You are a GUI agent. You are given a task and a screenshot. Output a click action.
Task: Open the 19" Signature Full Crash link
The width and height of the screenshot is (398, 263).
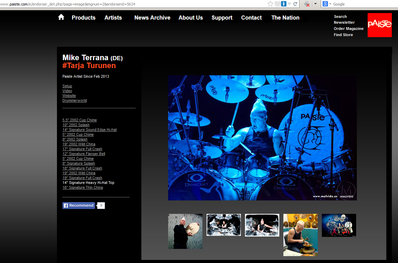(82, 178)
